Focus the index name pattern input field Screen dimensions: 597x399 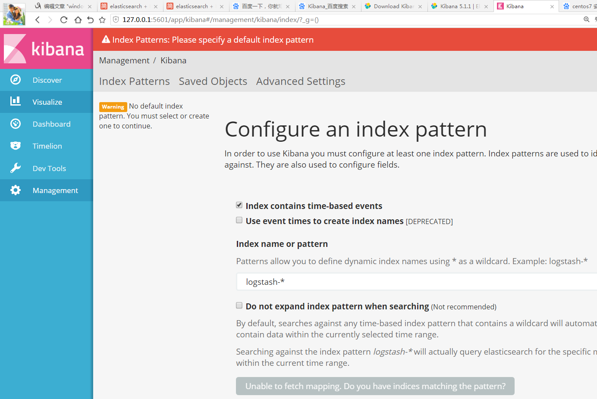click(417, 282)
